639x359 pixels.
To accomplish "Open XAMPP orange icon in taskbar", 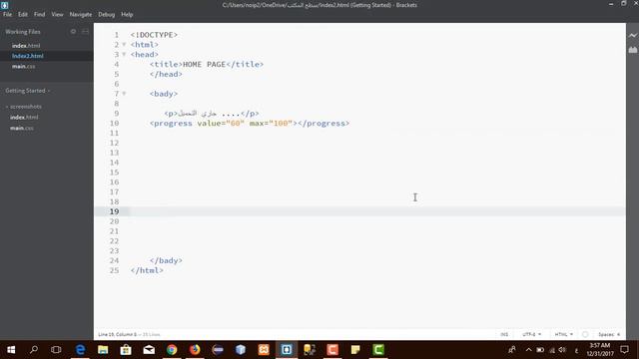I will (x=264, y=350).
